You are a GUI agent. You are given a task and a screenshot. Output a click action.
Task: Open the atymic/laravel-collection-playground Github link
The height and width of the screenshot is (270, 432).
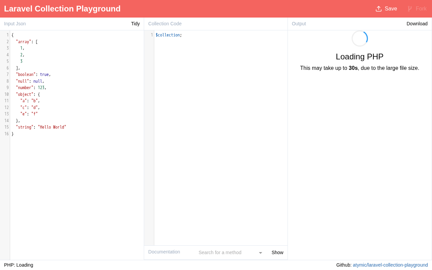pyautogui.click(x=390, y=265)
